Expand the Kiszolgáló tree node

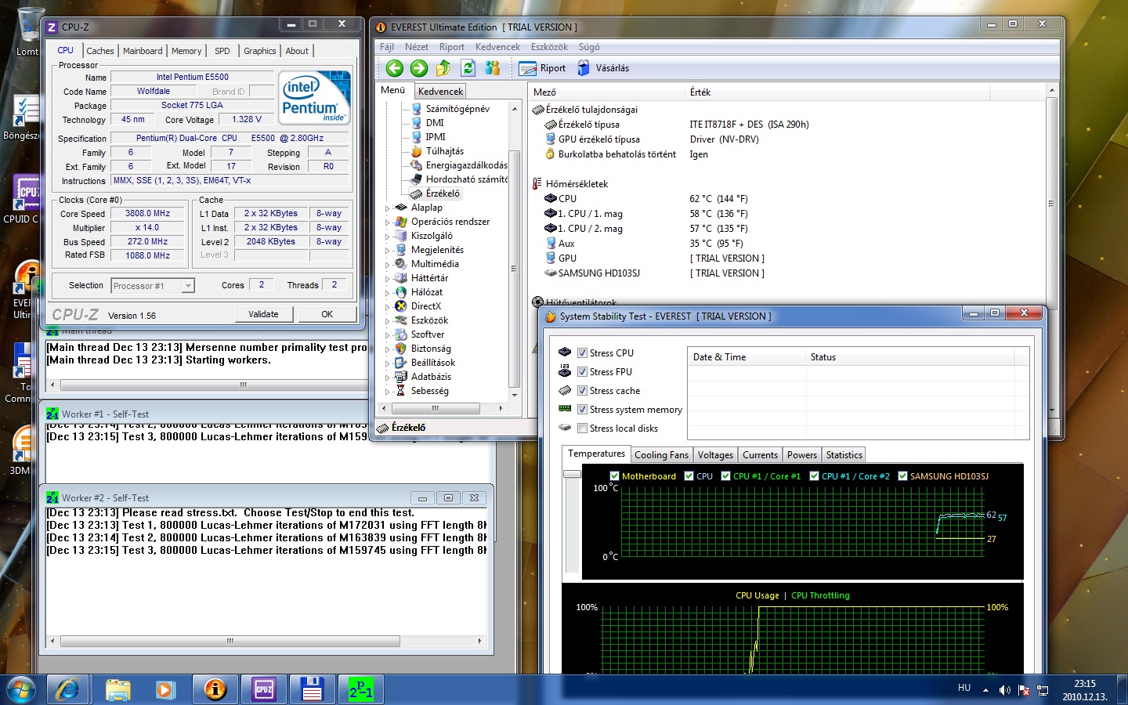pyautogui.click(x=387, y=237)
